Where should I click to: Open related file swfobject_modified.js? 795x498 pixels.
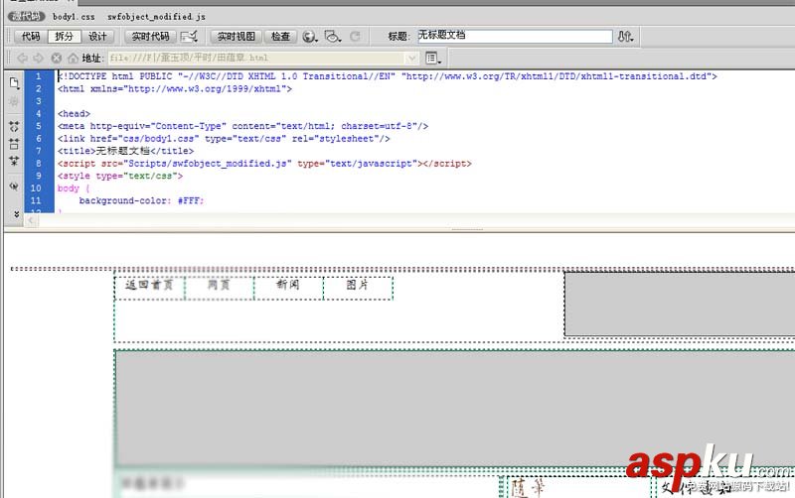(156, 17)
